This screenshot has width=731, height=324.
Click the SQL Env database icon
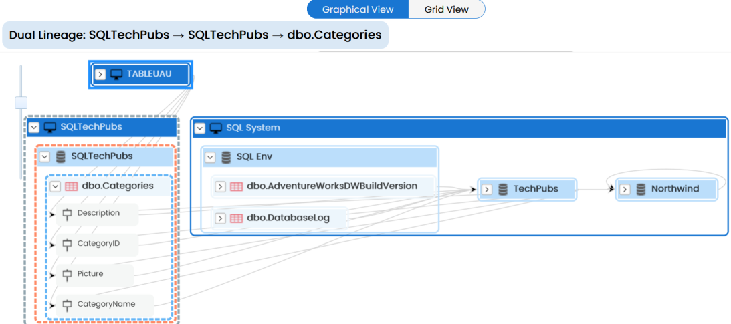[x=226, y=158]
